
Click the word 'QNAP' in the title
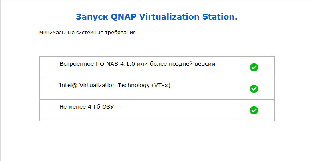pos(123,17)
